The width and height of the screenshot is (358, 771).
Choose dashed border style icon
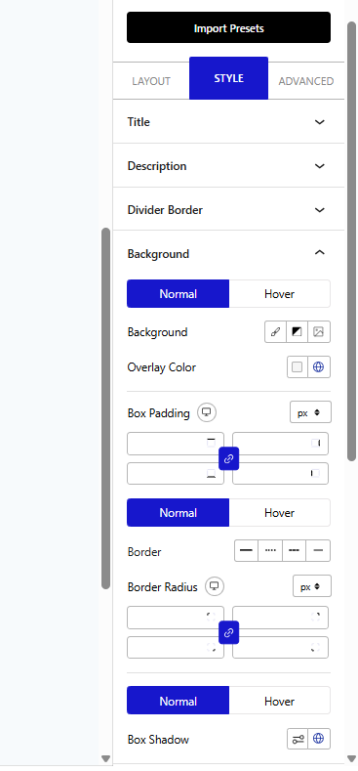(x=294, y=550)
